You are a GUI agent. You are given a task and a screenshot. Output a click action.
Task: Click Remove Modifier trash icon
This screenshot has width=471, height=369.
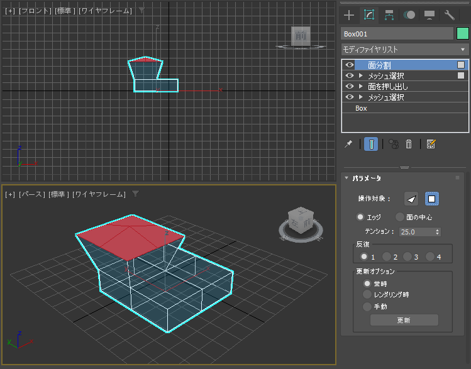tap(409, 144)
